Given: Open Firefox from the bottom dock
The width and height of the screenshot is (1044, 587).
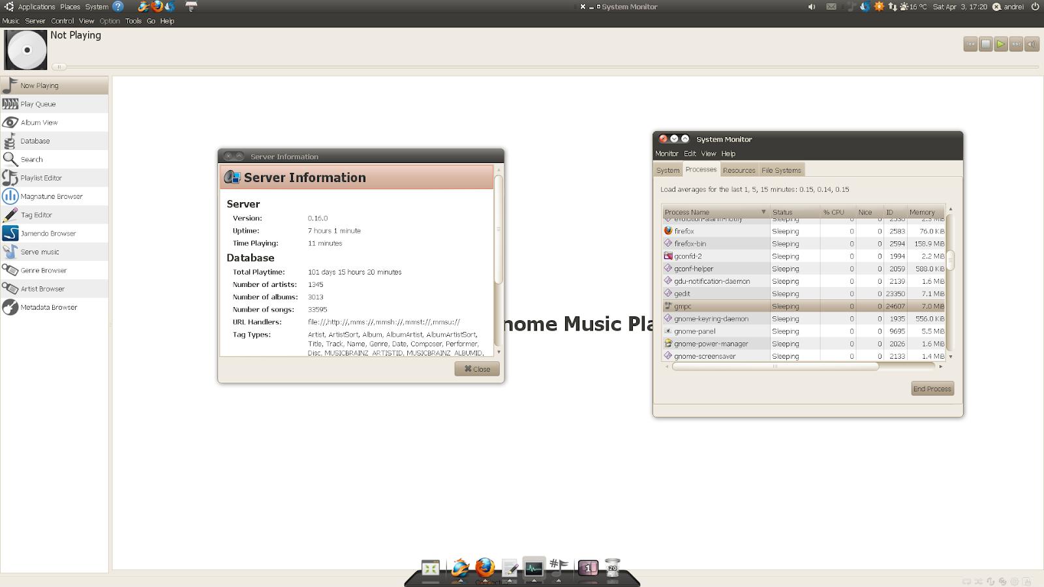Looking at the screenshot, I should click(485, 569).
